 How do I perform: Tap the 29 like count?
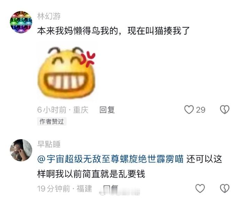point(201,110)
